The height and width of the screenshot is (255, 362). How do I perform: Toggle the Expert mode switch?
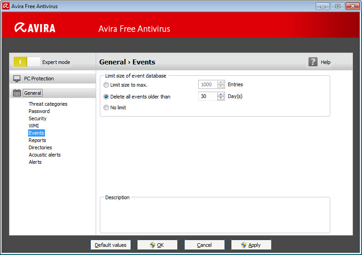[27, 62]
